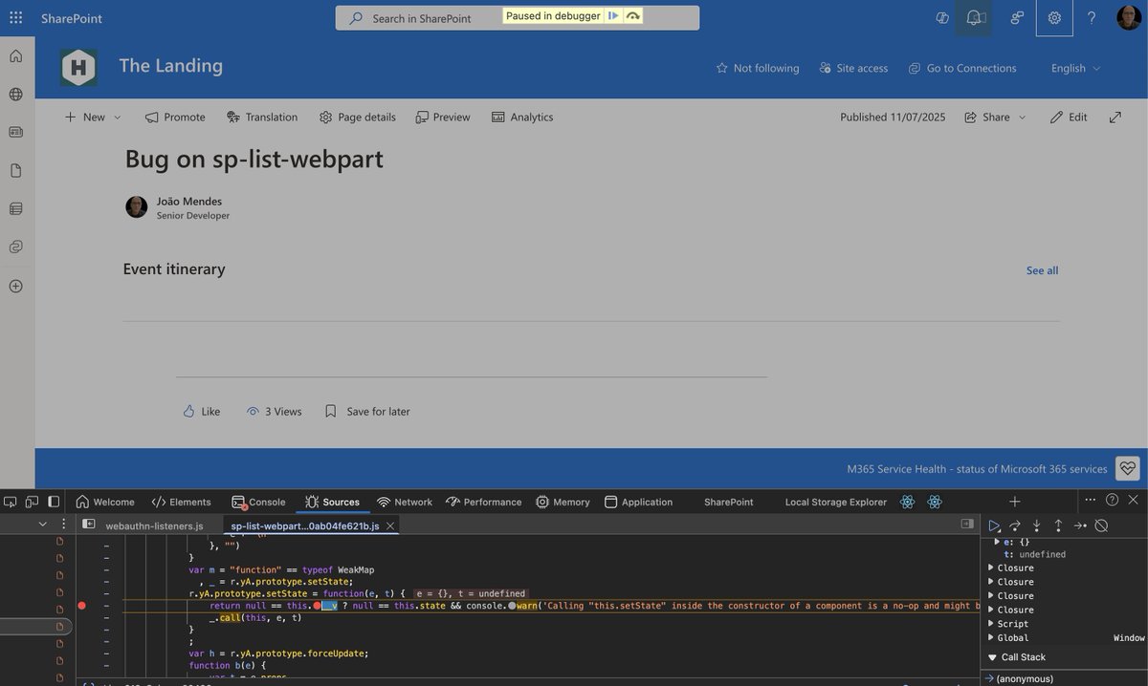Viewport: 1148px width, 686px height.
Task: Open Site access
Action: click(x=852, y=68)
